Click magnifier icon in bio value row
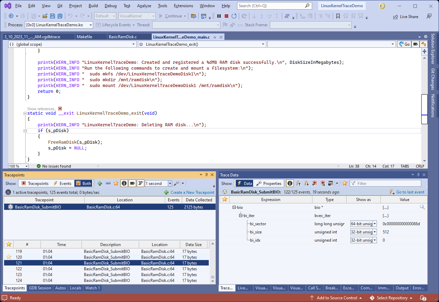This screenshot has width=439, height=302. coord(422,207)
